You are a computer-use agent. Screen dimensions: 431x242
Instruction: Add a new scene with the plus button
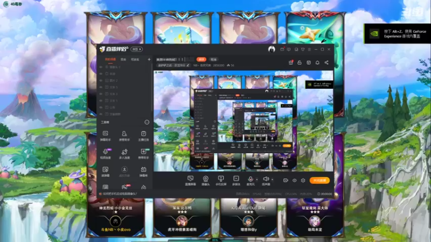click(x=149, y=59)
